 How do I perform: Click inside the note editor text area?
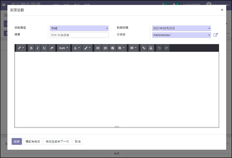[116, 89]
